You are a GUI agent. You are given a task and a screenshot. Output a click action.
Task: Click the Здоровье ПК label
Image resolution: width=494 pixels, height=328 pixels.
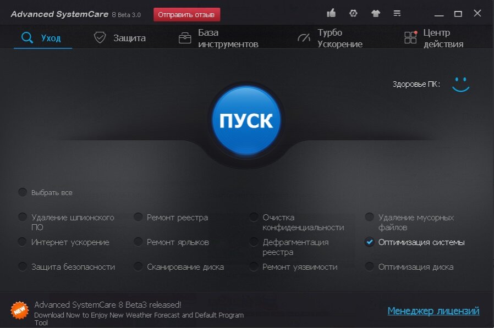point(416,85)
